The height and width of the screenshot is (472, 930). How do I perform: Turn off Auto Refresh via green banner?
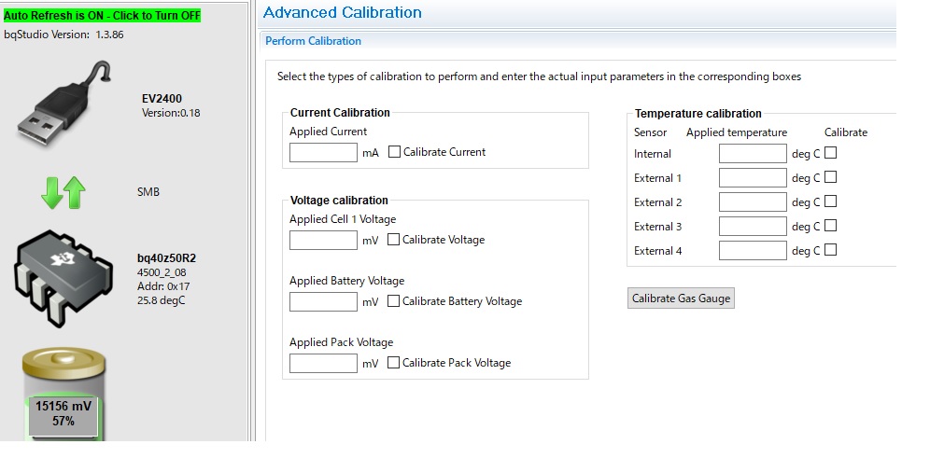pyautogui.click(x=102, y=16)
